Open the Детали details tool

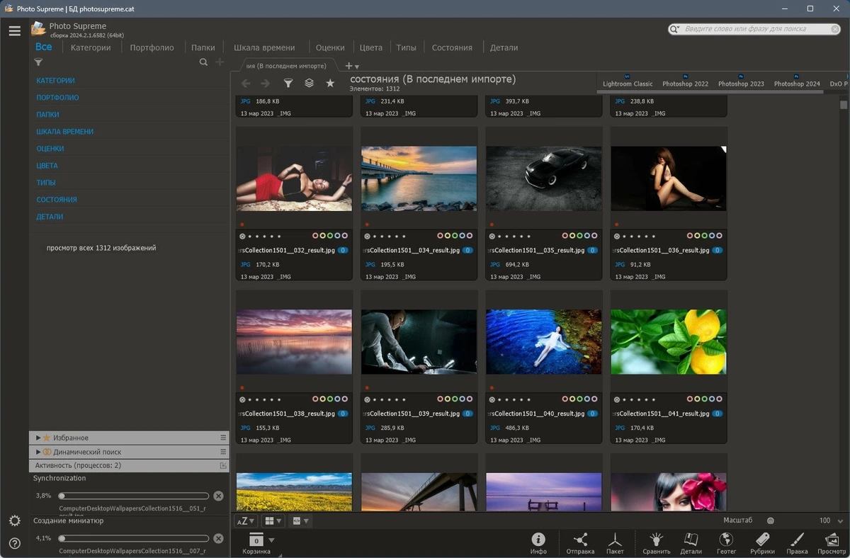pyautogui.click(x=691, y=543)
